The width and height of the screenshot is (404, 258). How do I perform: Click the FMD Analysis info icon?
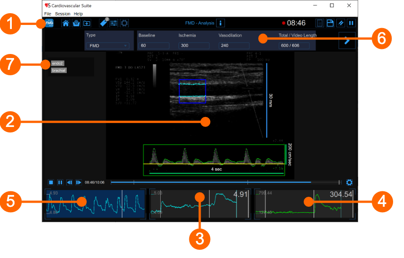(220, 23)
